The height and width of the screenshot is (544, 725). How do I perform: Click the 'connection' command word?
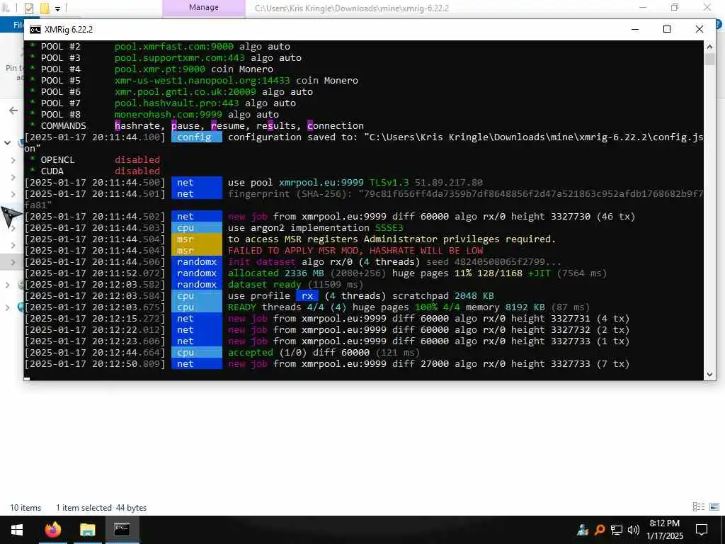click(x=335, y=126)
